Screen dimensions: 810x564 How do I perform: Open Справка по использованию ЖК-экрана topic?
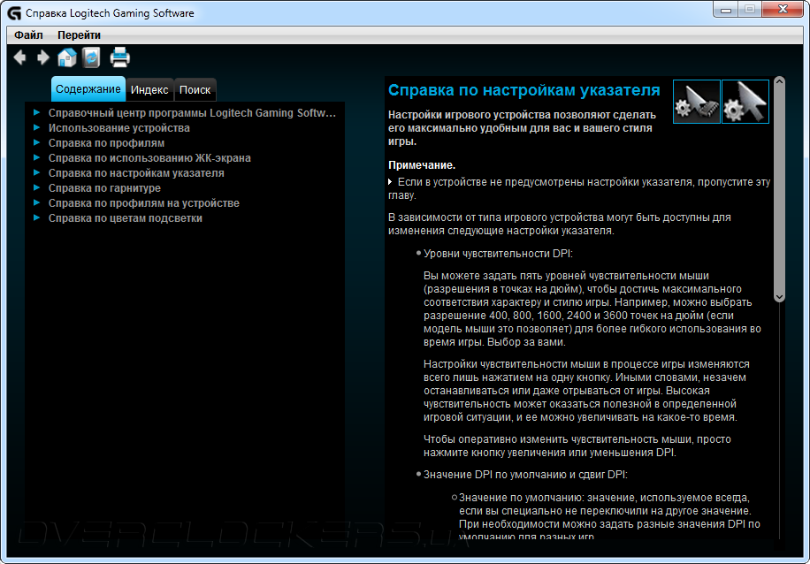tap(149, 158)
